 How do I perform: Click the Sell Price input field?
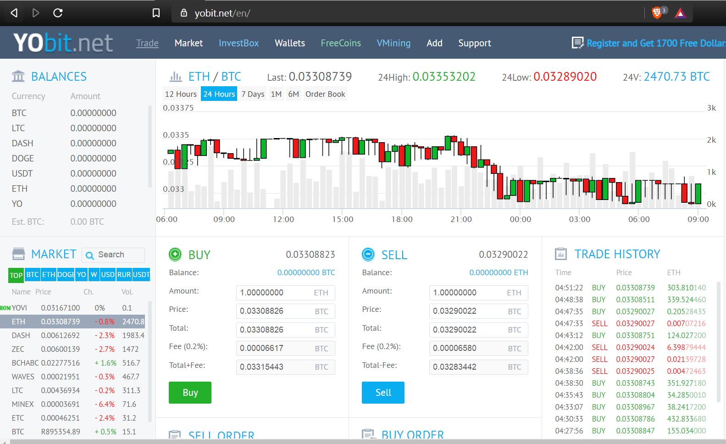click(x=479, y=311)
